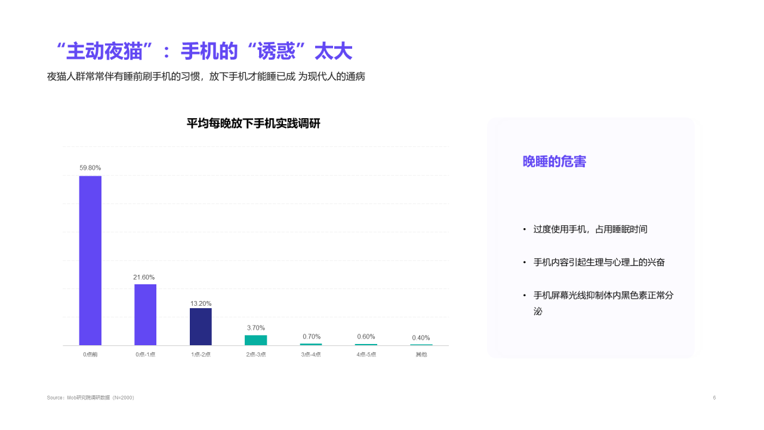Select the teal bar for 2点-3点
Screen dimensions: 764x430
pos(255,340)
